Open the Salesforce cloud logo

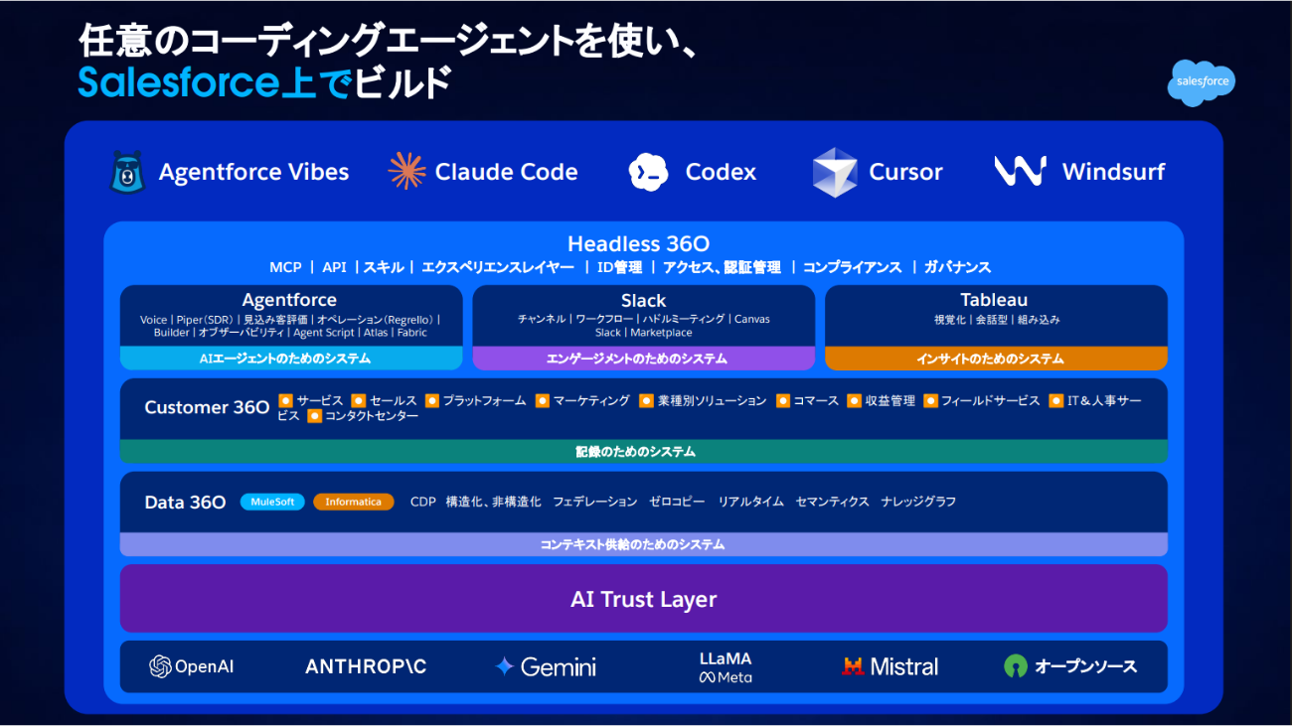click(x=1201, y=83)
